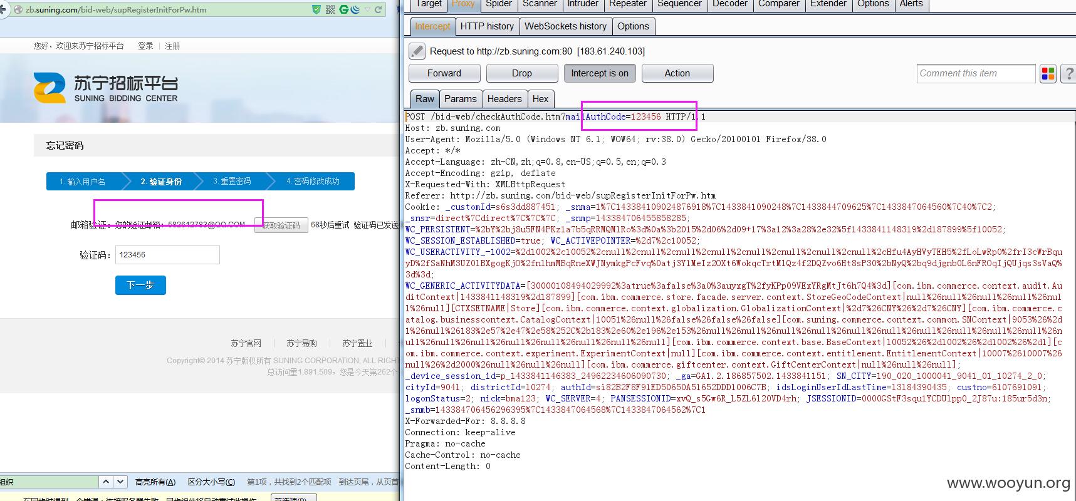
Task: Click the pencil edit request icon
Action: click(417, 51)
